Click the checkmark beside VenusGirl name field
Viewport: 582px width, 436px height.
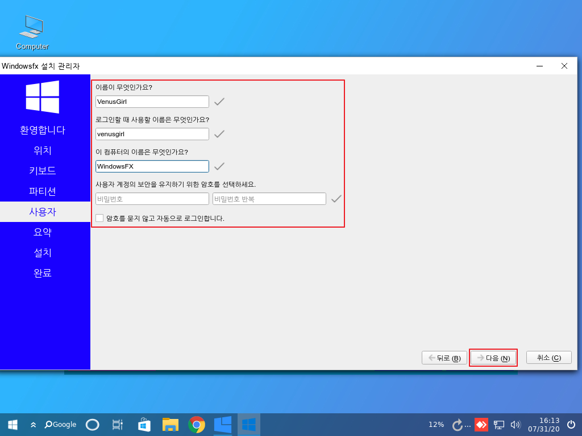(x=219, y=101)
